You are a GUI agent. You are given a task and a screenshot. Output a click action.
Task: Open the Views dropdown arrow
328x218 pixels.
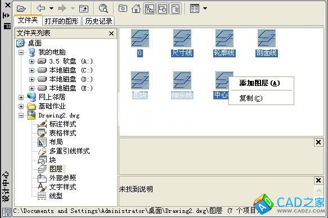pyautogui.click(x=205, y=8)
